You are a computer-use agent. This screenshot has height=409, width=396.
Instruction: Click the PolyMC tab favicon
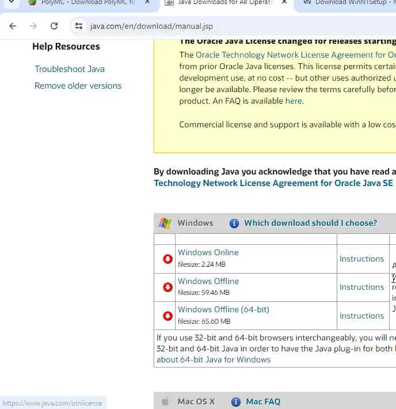(x=32, y=2)
